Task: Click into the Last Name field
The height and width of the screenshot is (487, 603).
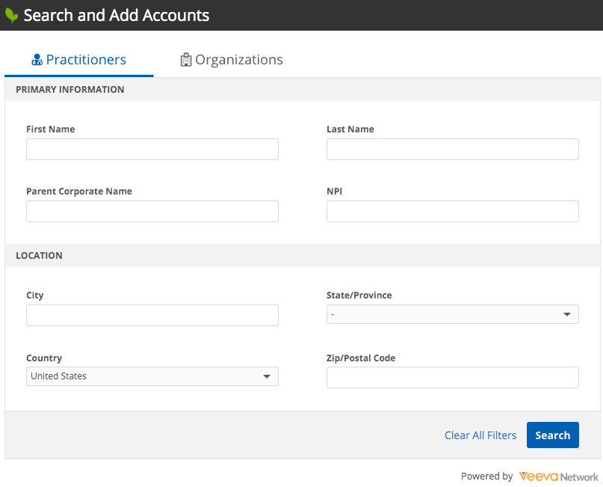Action: click(453, 149)
